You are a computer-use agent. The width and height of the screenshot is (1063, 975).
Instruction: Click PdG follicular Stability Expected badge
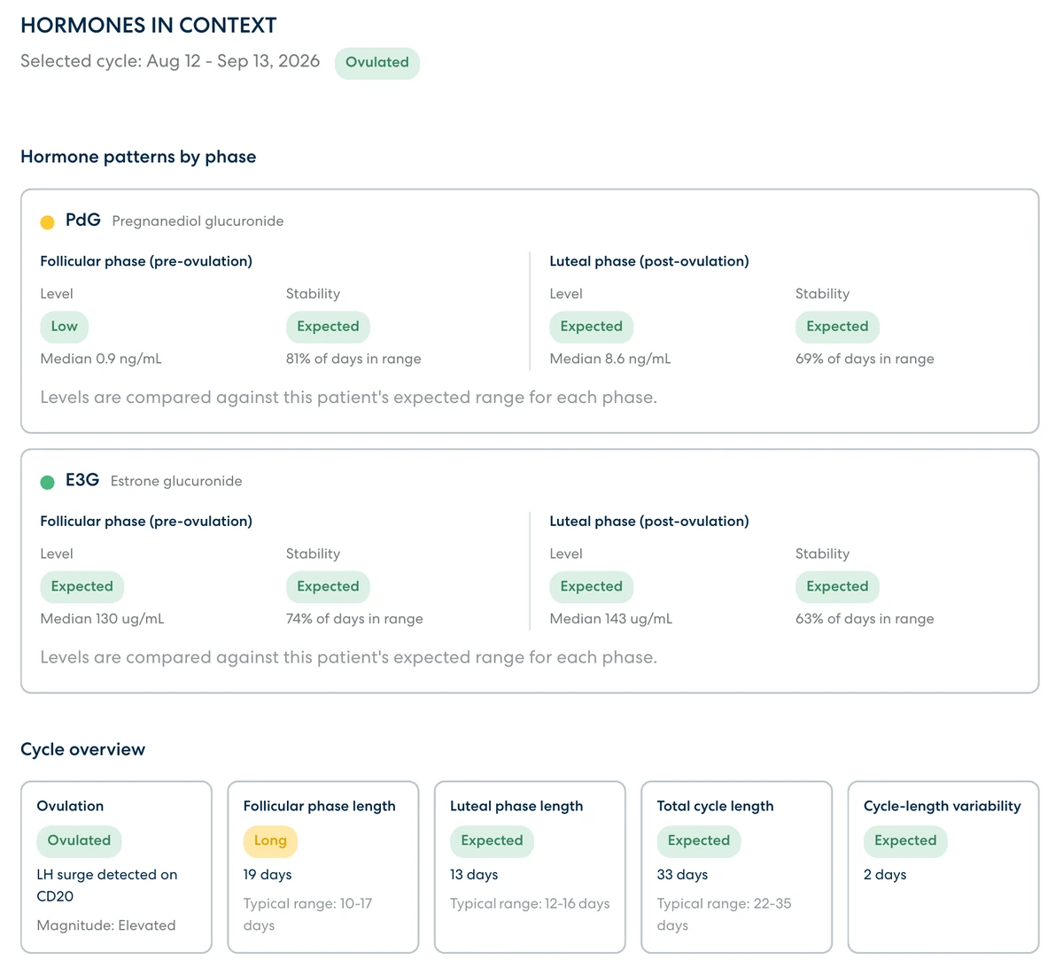tap(328, 327)
